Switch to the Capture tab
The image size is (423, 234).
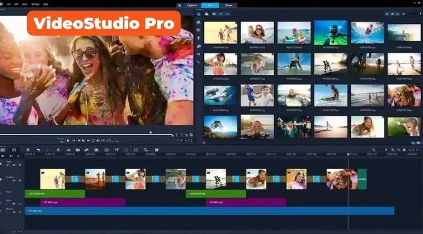(192, 6)
